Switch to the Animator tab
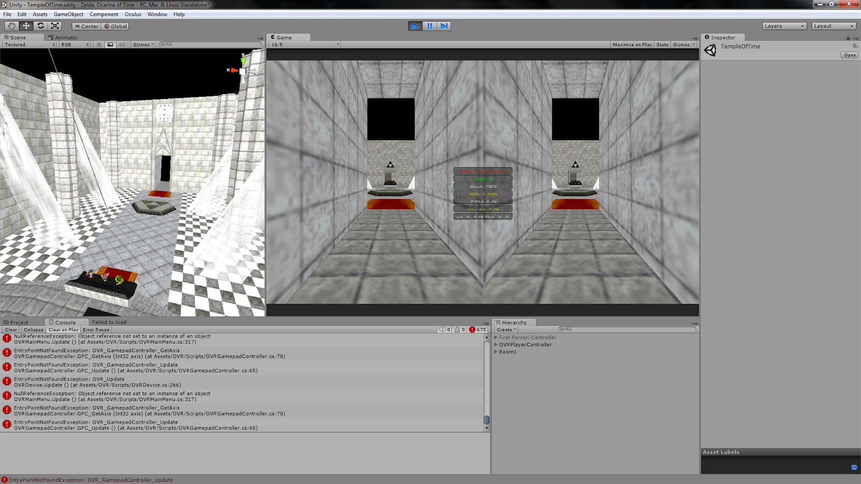The width and height of the screenshot is (861, 484). pos(63,38)
